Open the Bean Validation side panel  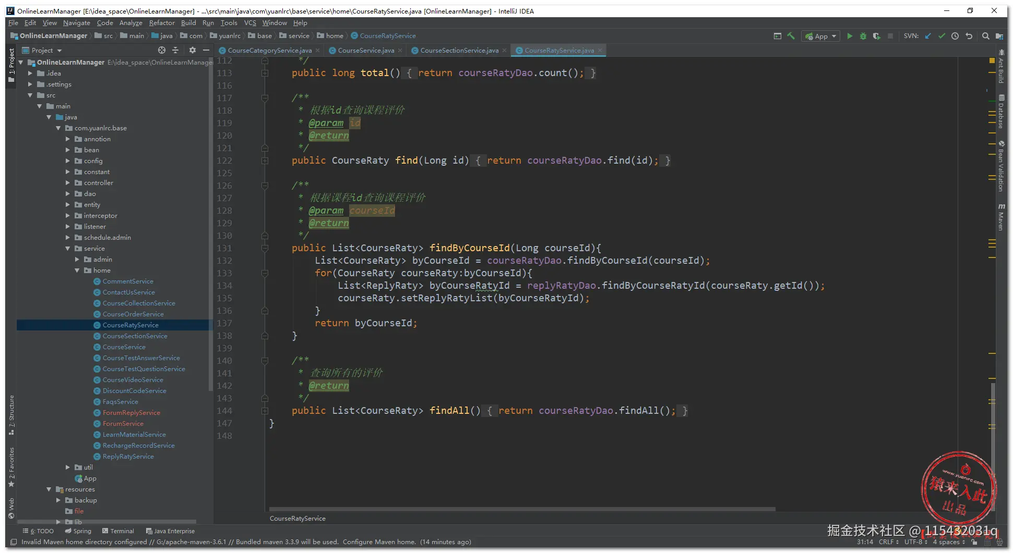1001,166
